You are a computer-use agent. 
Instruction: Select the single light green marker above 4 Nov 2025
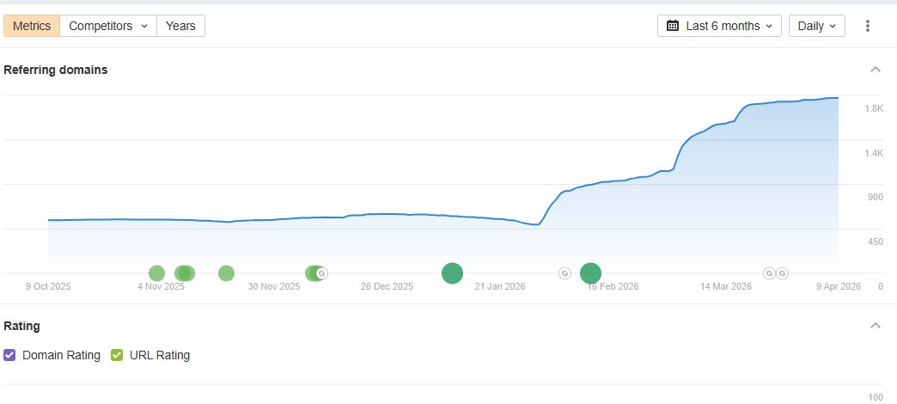coord(156,273)
